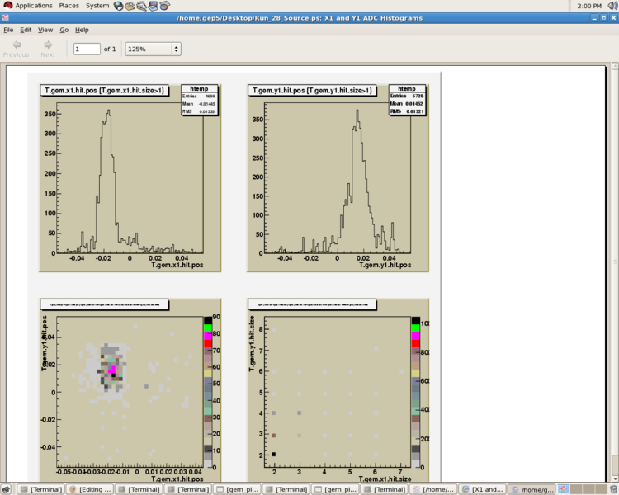Open the Trash icon in bottom panel
Image resolution: width=619 pixels, height=495 pixels.
tap(613, 489)
